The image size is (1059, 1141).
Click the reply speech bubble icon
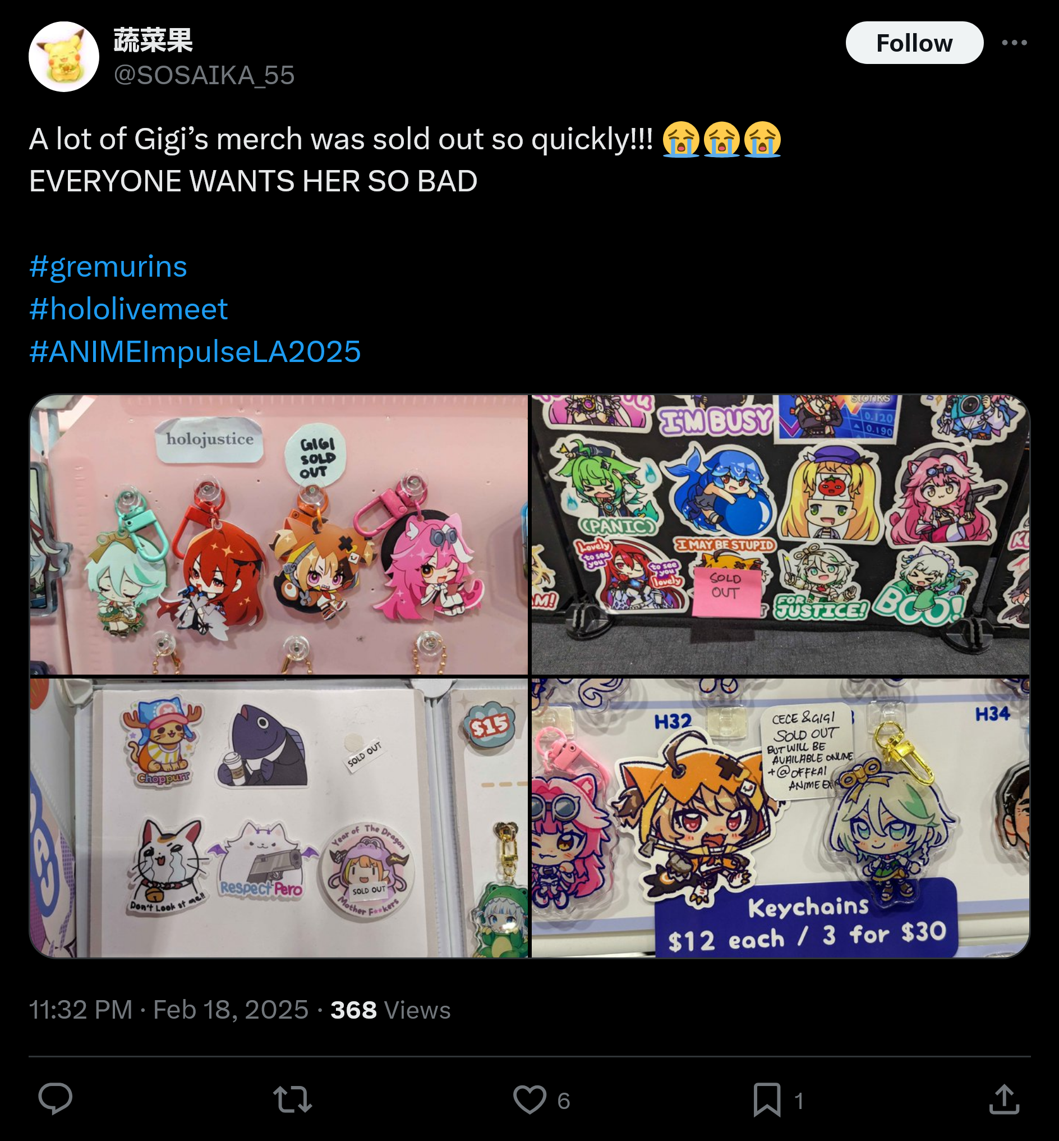pos(56,1099)
